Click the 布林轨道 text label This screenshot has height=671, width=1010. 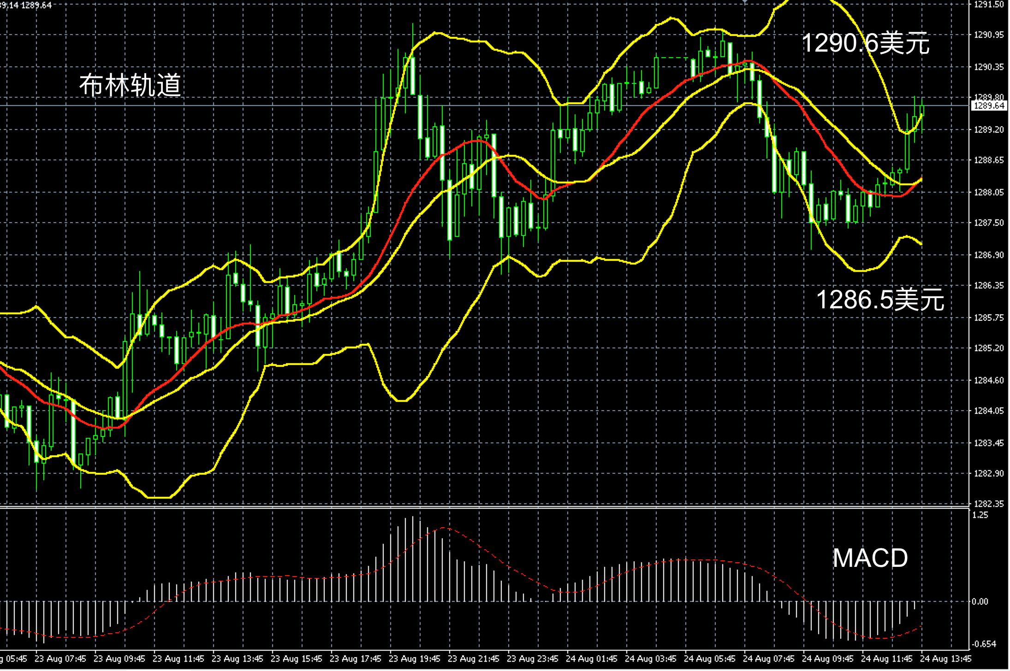(130, 85)
